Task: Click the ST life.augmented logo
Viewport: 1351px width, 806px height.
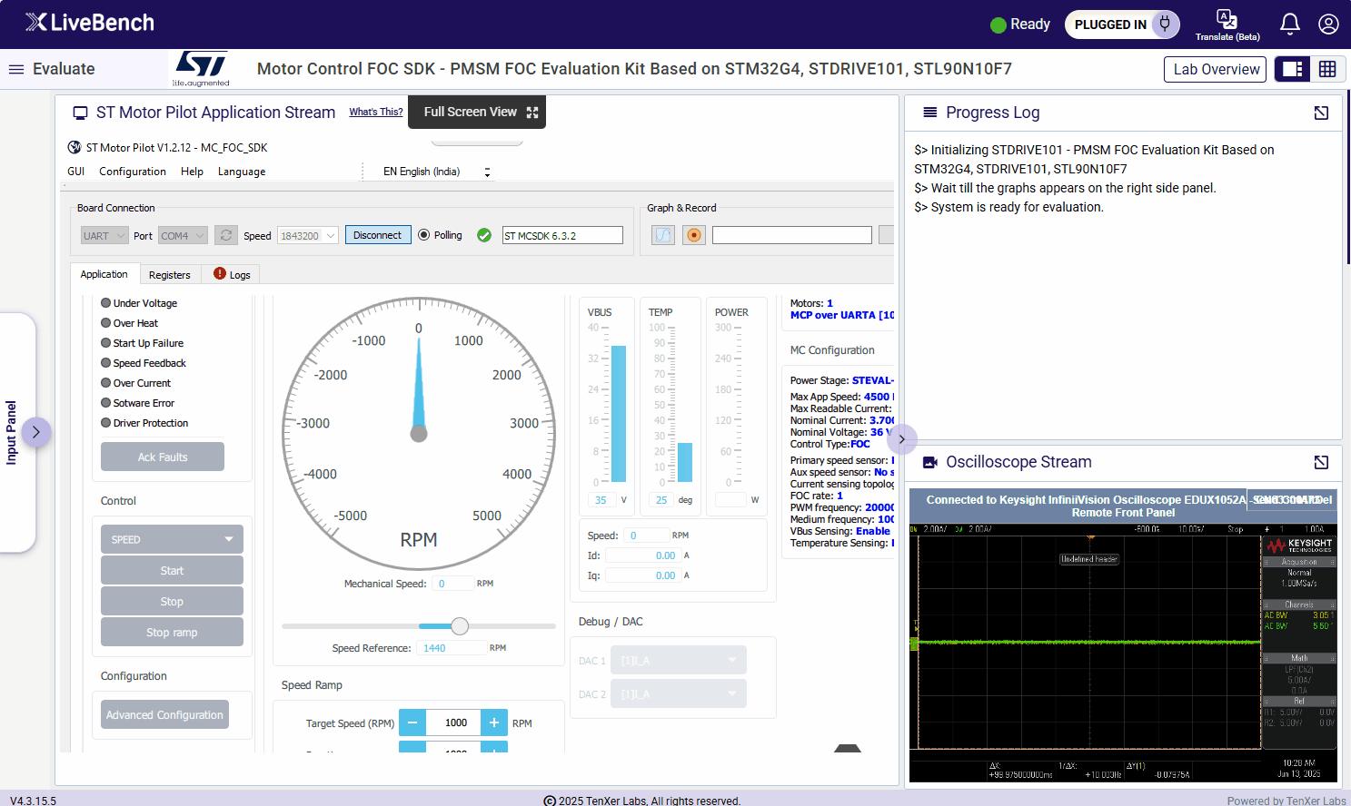Action: pos(201,69)
